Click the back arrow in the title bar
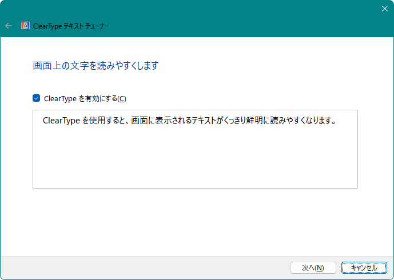 9,26
